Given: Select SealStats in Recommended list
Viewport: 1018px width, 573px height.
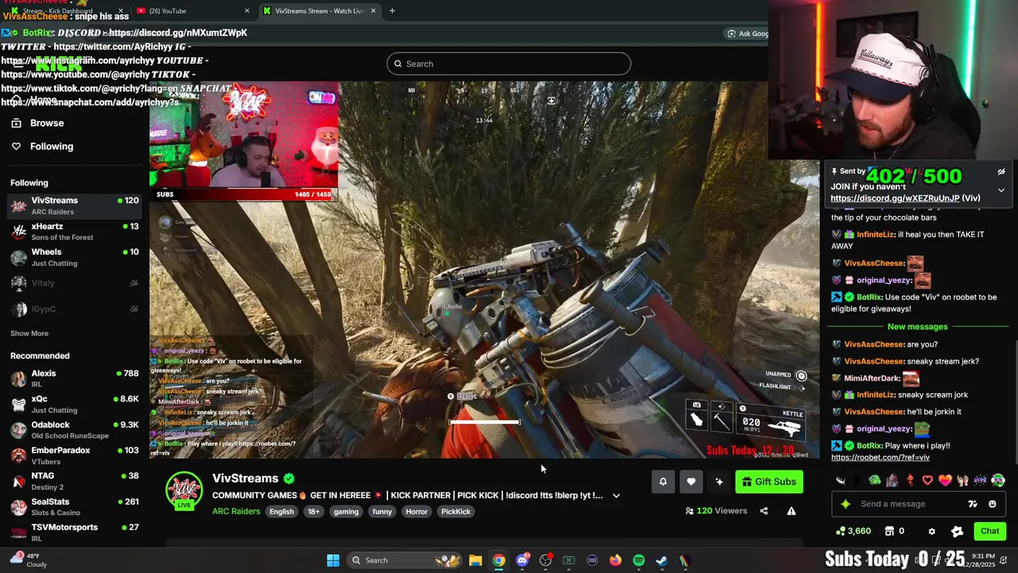Looking at the screenshot, I should click(73, 507).
